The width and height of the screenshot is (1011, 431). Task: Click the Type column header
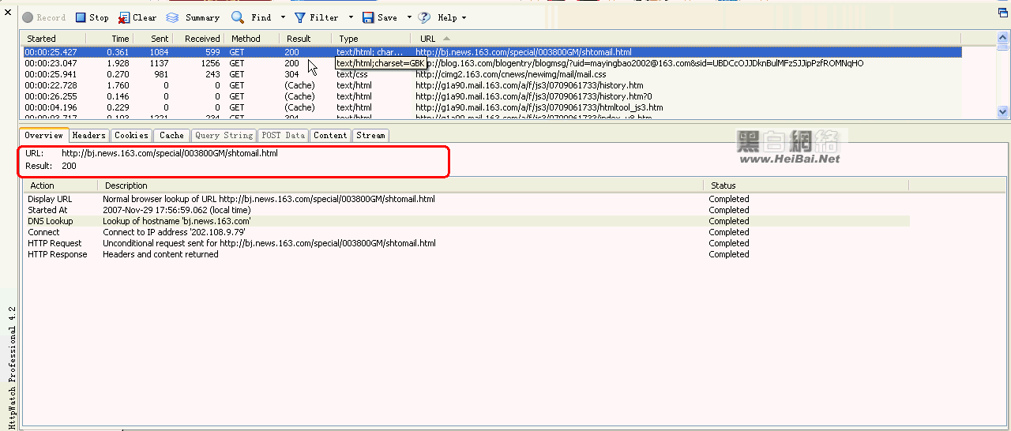pos(371,39)
